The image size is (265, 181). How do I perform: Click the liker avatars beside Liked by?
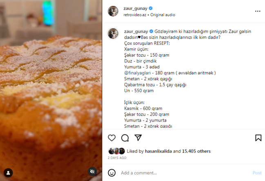click(x=116, y=151)
